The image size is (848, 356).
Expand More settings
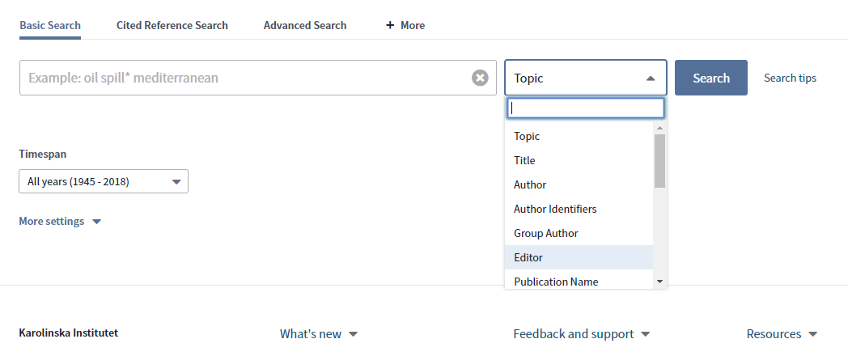60,221
